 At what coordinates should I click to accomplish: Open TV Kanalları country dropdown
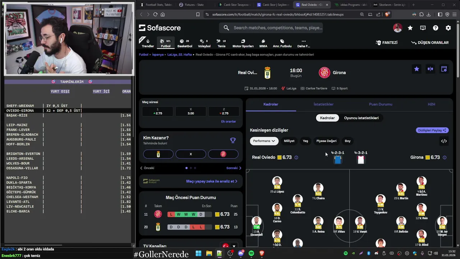[229, 246]
